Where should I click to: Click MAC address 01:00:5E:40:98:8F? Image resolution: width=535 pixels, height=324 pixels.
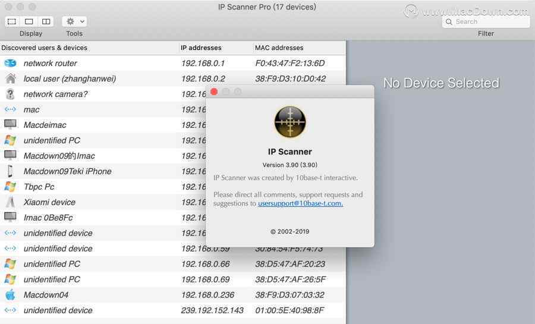pos(289,310)
